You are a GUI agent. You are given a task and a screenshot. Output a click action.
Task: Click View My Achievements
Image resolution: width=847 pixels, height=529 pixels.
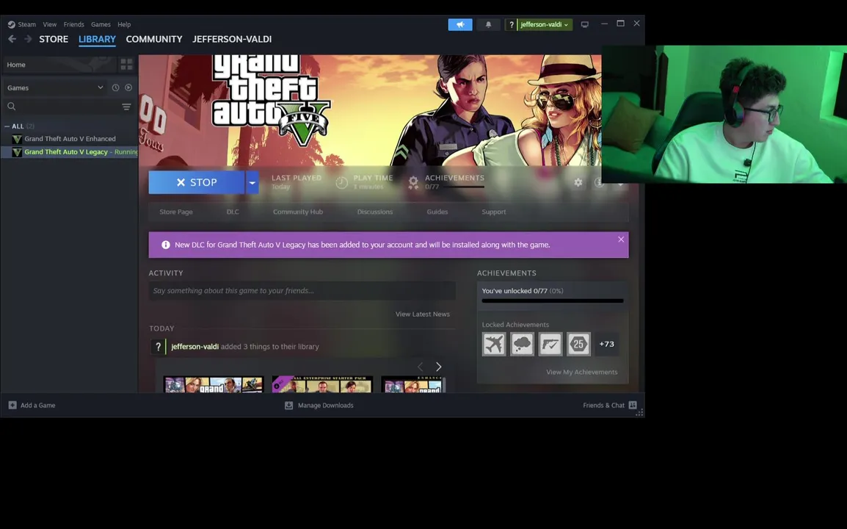(582, 373)
